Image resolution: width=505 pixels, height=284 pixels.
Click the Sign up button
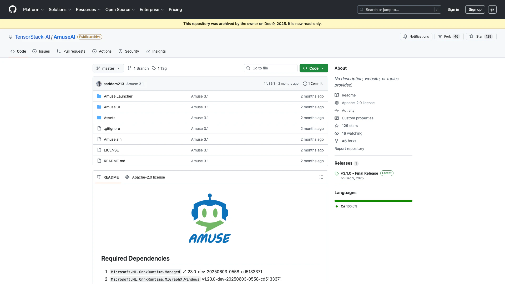click(475, 9)
